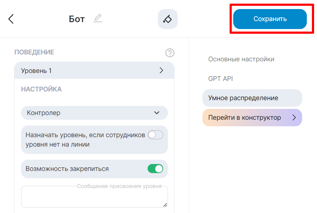This screenshot has width=317, height=213.
Task: Select the Умное распределение menu item
Action: pyautogui.click(x=243, y=98)
